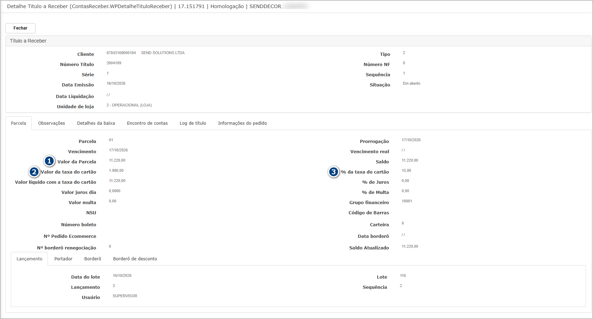Click the Número Título value 2004109
The height and width of the screenshot is (319, 593).
[114, 63]
